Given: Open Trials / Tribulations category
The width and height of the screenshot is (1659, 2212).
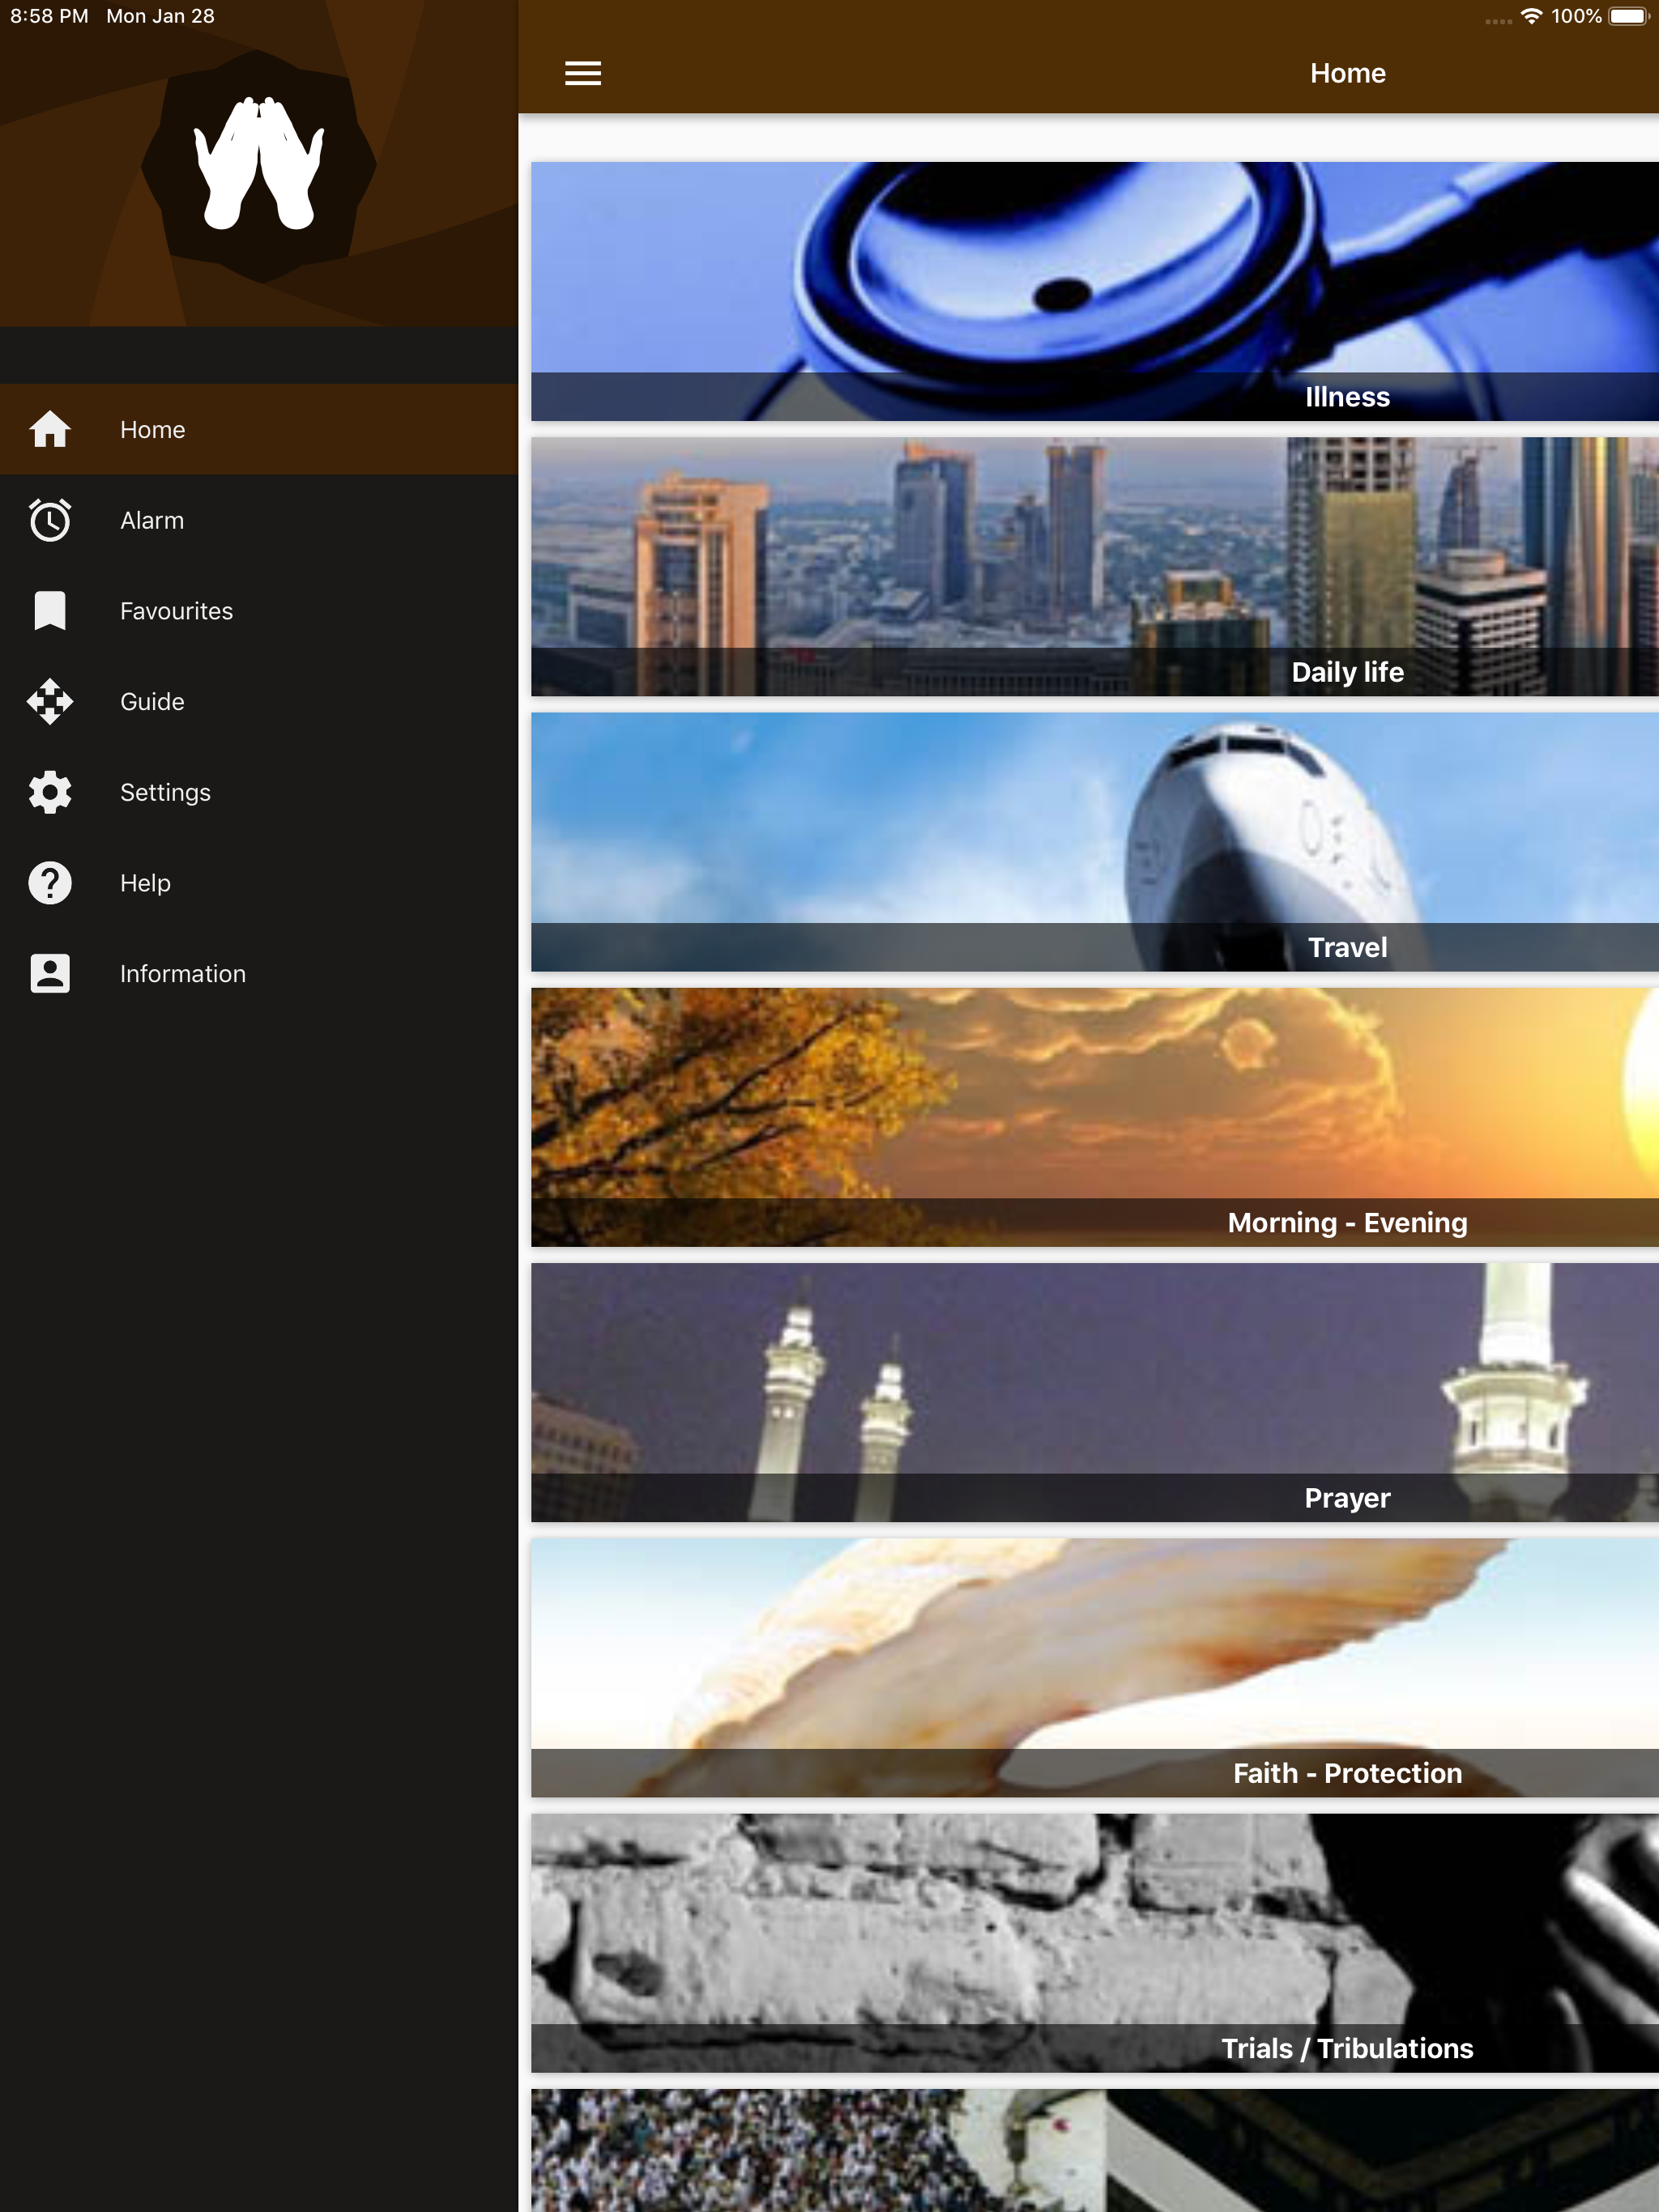Looking at the screenshot, I should (x=1094, y=1942).
